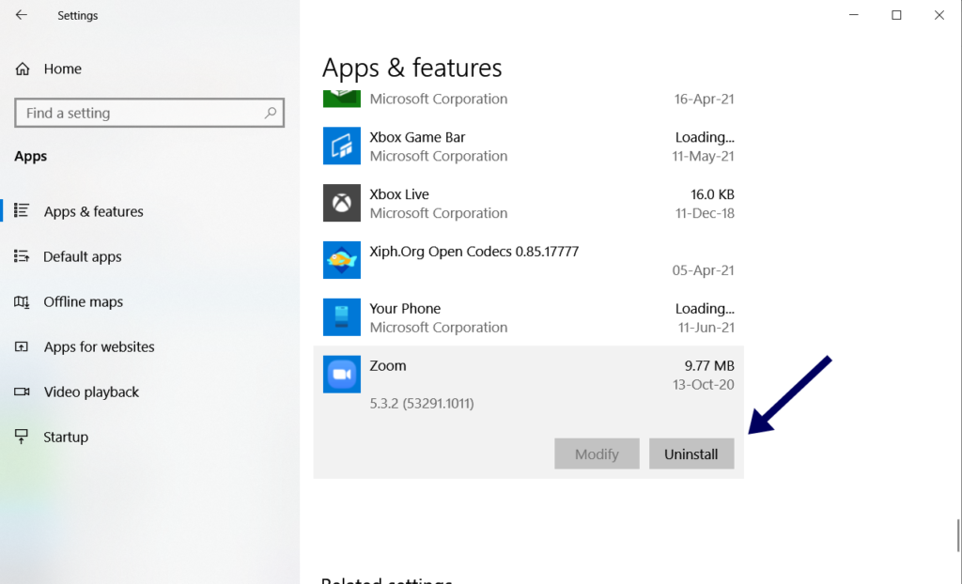Click the back arrow to leave Settings
This screenshot has height=584, width=962.
20,15
